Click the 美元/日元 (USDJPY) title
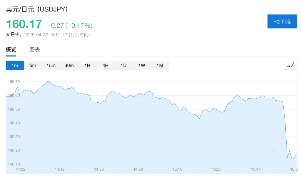The image size is (301, 178). point(37,9)
